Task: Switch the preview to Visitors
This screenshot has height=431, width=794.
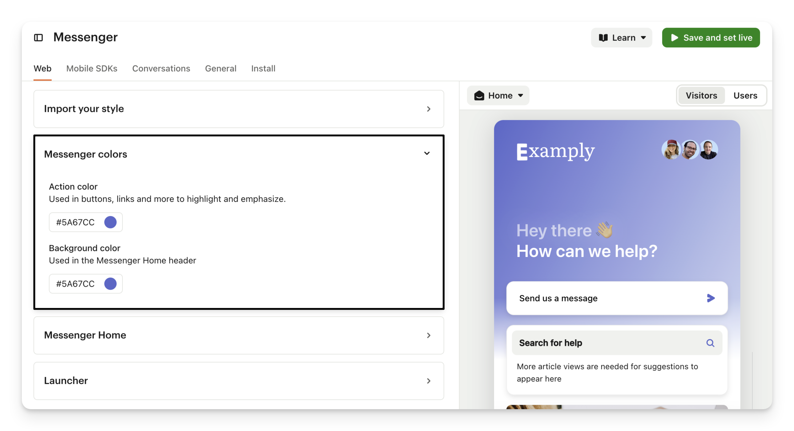Action: tap(701, 95)
